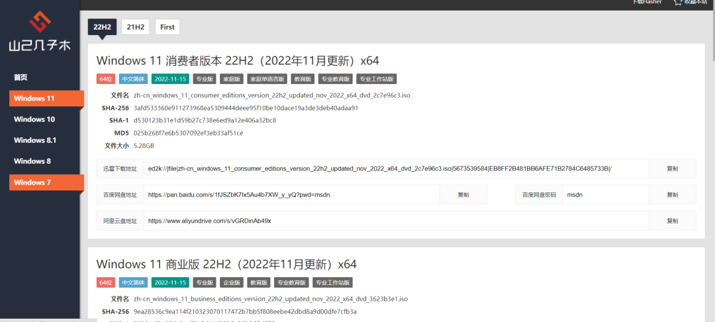Screen dimensions: 715x322
Task: Click the consumer edition 2022-11-15 date tag
Action: [170, 79]
